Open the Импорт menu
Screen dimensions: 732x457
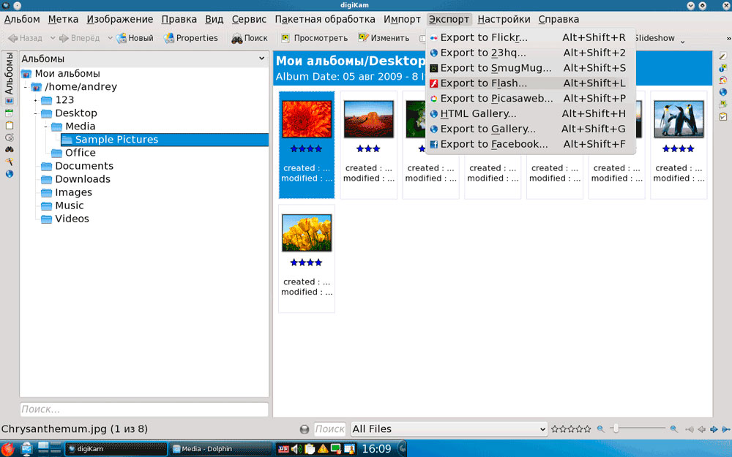[402, 19]
